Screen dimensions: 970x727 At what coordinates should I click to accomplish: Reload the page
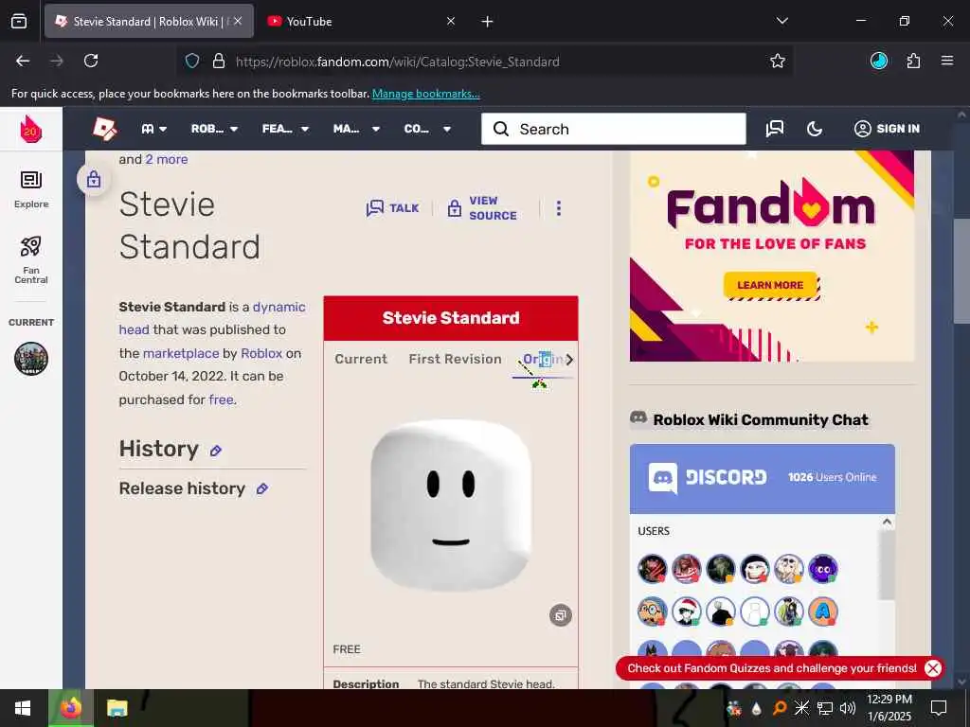tap(91, 61)
